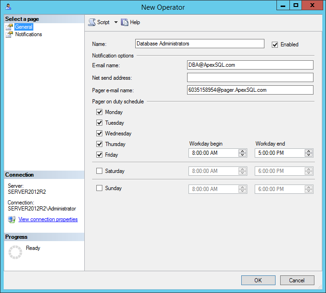Decrease weekday Workday begin time

click(243, 155)
